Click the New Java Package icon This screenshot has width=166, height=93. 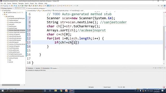33,6
